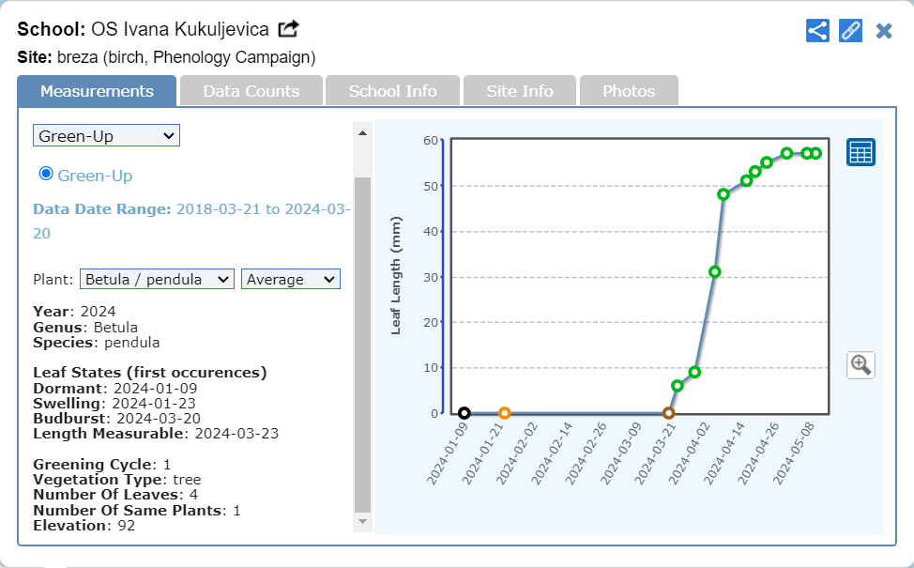Copy the permalink with chain-link icon
The height and width of the screenshot is (568, 914).
point(850,30)
